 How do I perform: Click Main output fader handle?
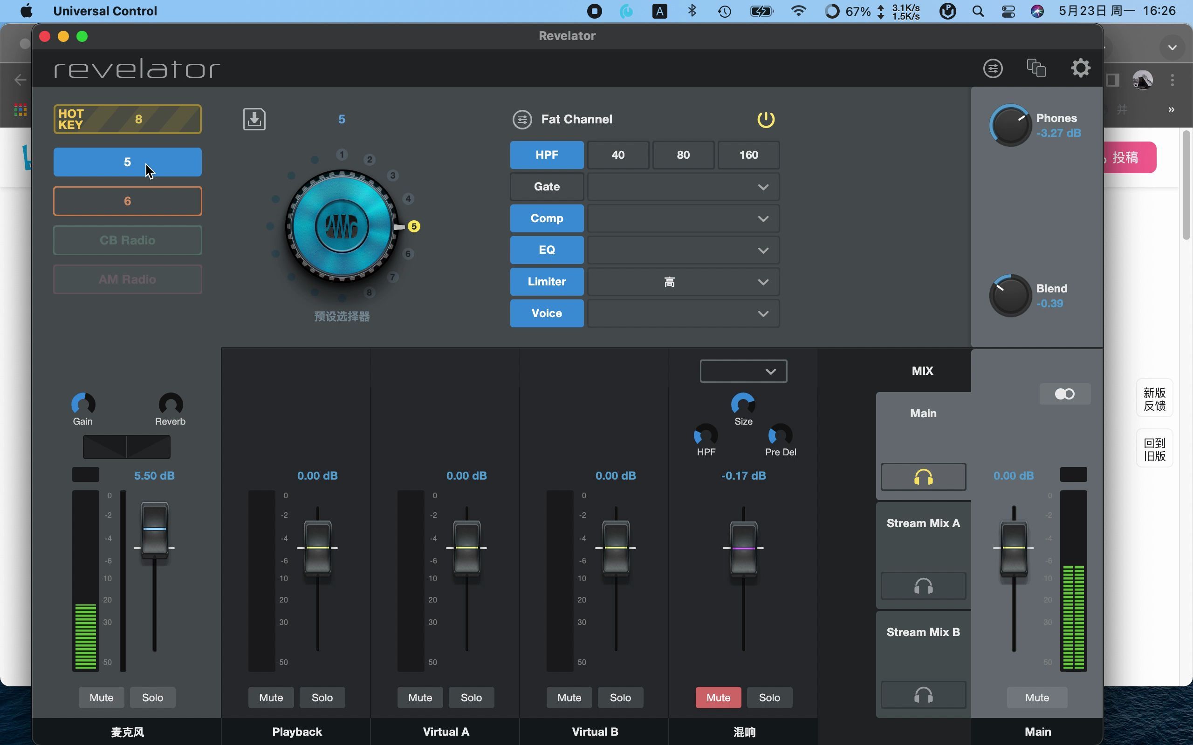1014,548
